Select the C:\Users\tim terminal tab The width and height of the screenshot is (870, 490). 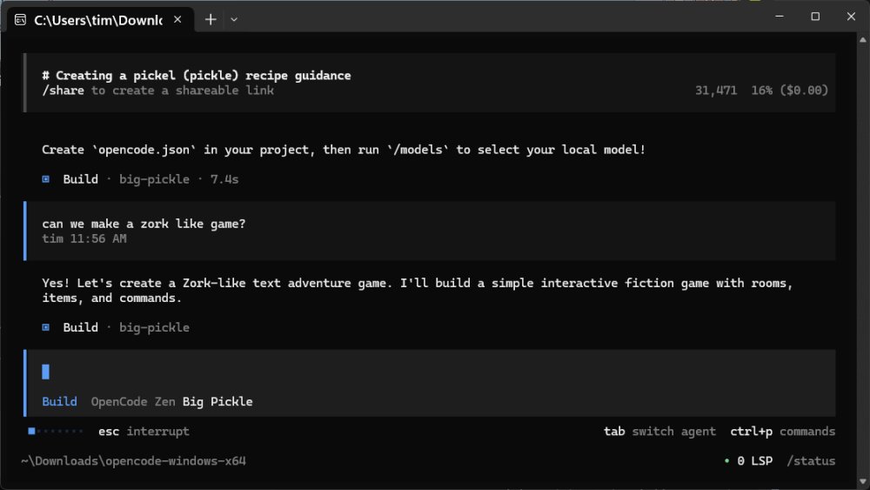pyautogui.click(x=97, y=19)
